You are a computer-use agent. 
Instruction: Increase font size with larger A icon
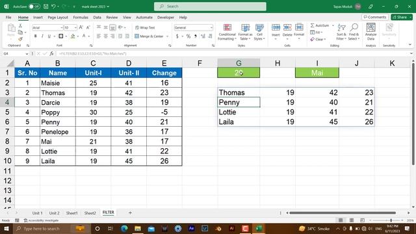click(81, 27)
